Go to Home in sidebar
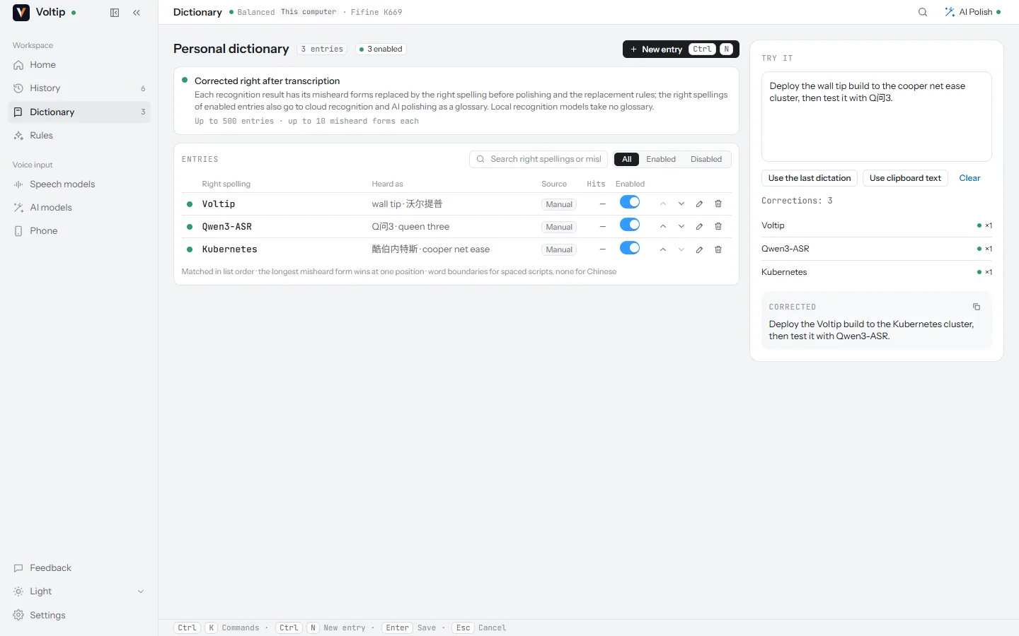Viewport: 1019px width, 636px height. pyautogui.click(x=79, y=65)
